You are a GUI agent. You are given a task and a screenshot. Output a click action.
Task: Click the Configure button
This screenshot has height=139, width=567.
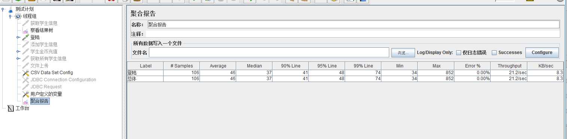point(542,53)
